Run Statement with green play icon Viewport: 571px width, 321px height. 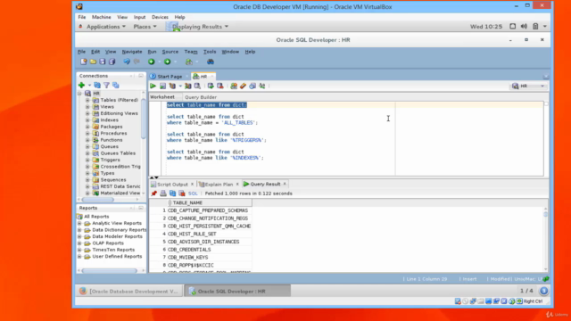pos(153,86)
